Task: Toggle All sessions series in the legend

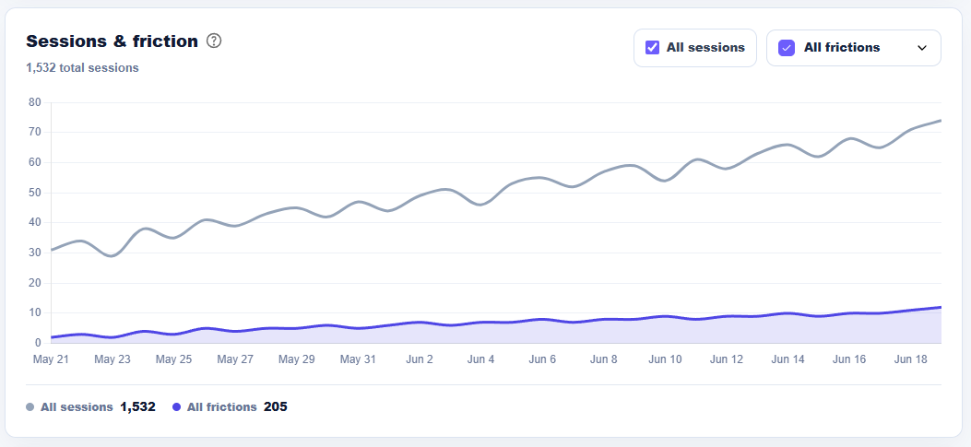Action: coord(77,407)
